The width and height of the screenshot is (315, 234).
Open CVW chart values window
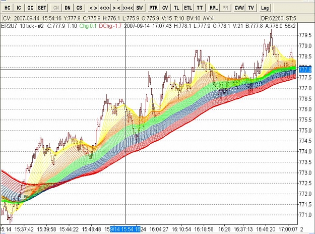pyautogui.click(x=239, y=8)
